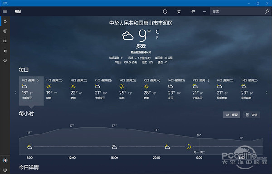The height and width of the screenshot is (174, 272).
Task: Show previous days with left arrow
Action: coord(15,93)
